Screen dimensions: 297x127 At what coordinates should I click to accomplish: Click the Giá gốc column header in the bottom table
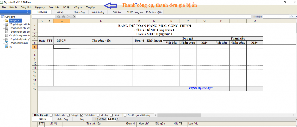point(160,124)
